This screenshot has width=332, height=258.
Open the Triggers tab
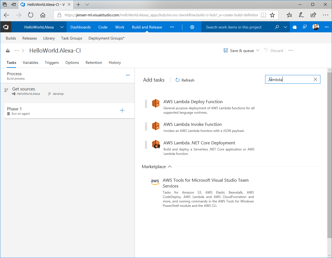[52, 62]
